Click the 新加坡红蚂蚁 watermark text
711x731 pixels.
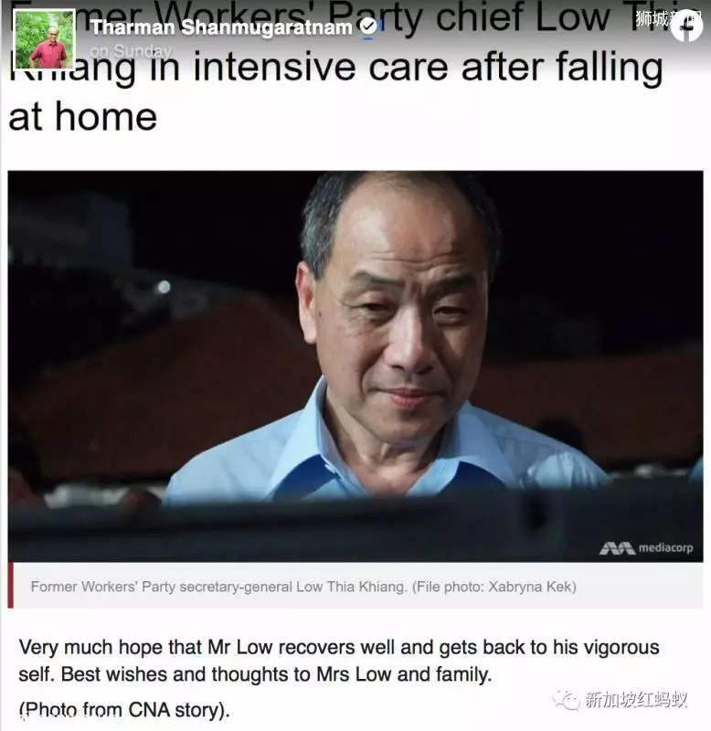(636, 700)
